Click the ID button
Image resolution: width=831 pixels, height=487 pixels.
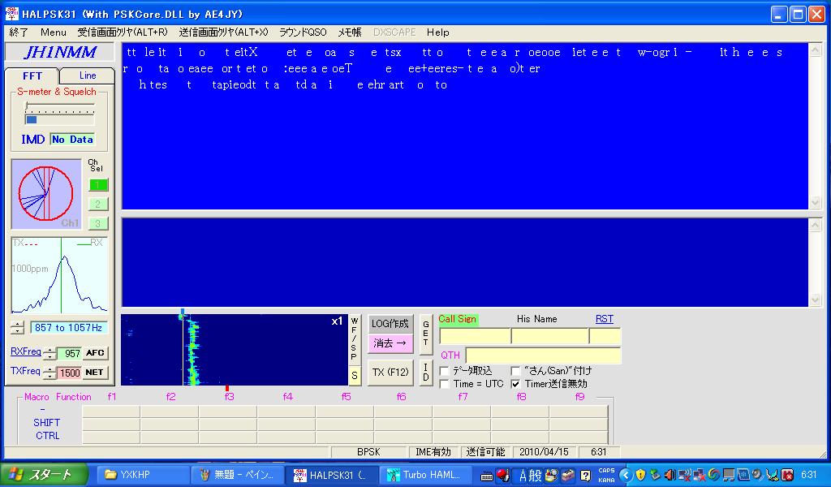point(425,372)
